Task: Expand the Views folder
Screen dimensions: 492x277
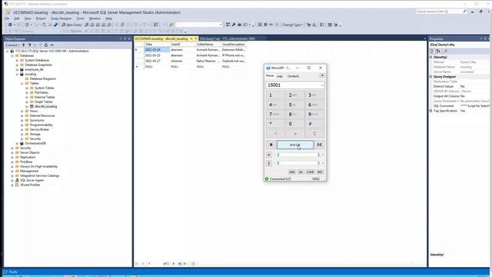Action: point(22,111)
